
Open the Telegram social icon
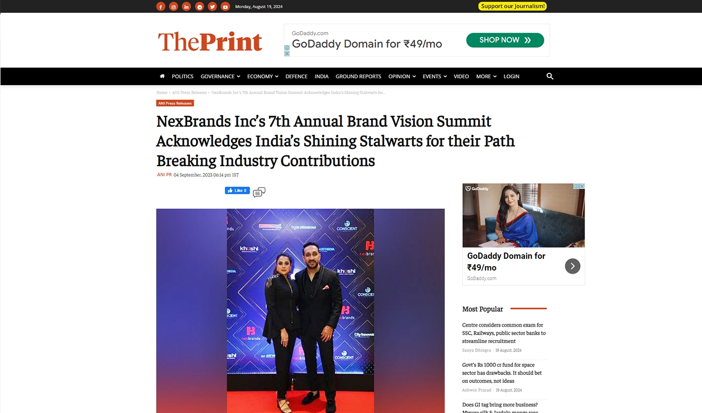click(x=199, y=6)
